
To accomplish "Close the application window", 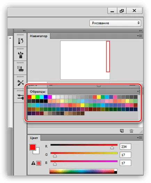I will [x=134, y=11].
